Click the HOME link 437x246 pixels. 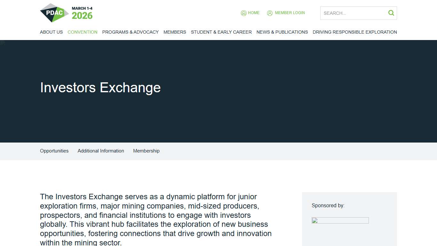click(x=254, y=13)
